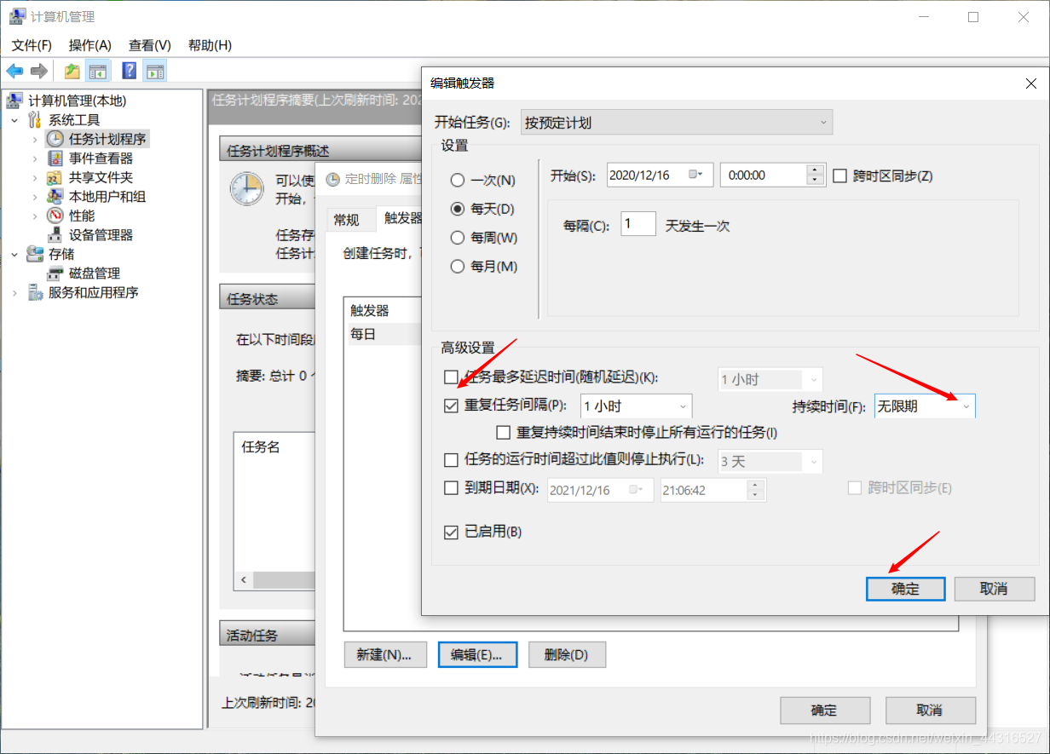1050x754 pixels.
Task: Click the 磁盘管理 disk icon
Action: (x=55, y=273)
